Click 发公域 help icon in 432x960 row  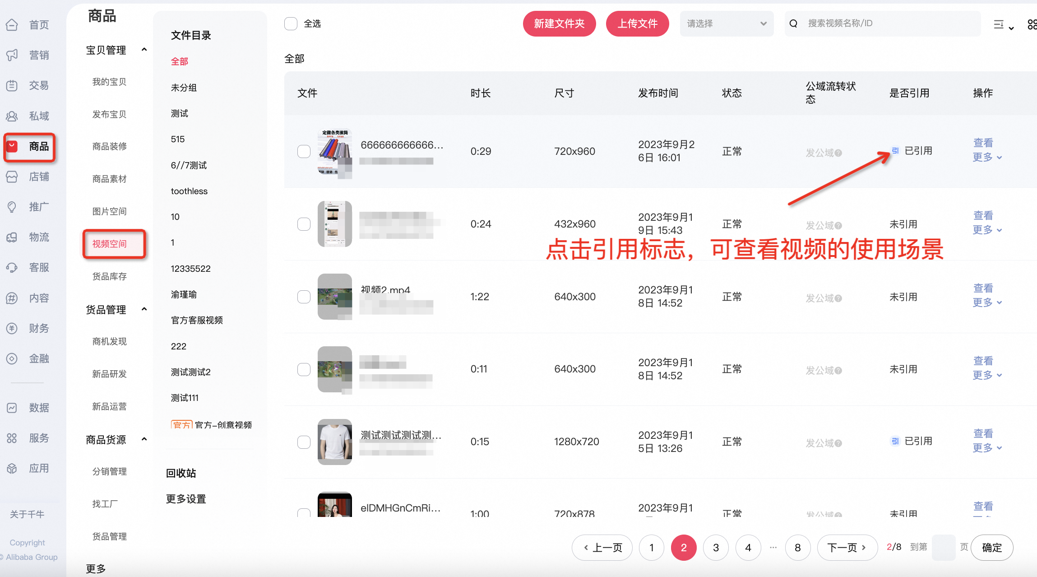838,226
